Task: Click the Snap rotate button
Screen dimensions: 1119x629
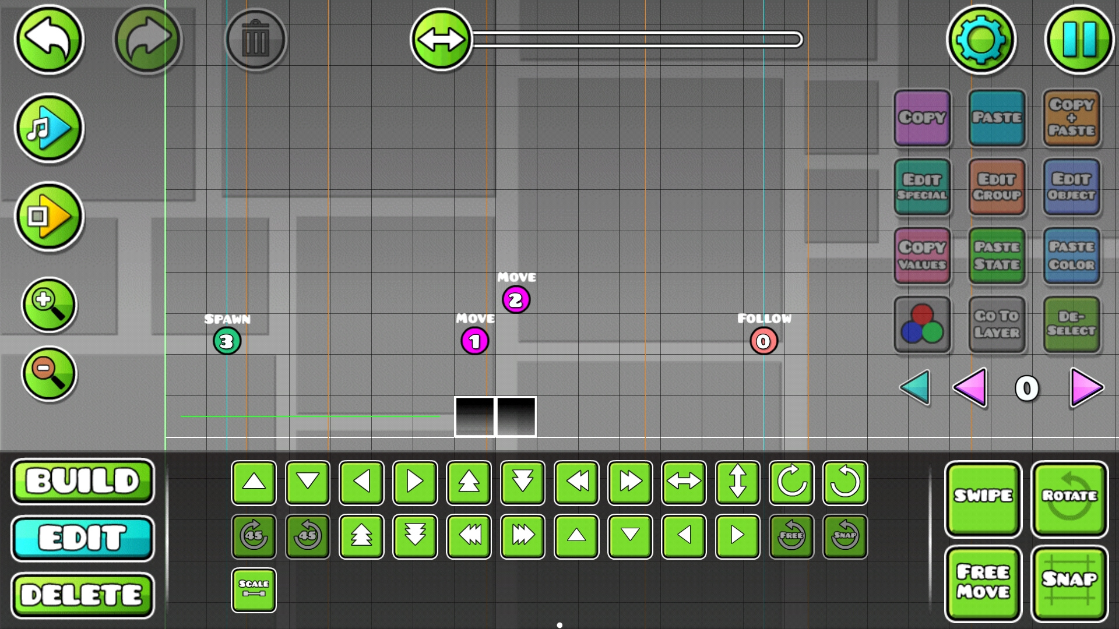Action: coord(845,536)
